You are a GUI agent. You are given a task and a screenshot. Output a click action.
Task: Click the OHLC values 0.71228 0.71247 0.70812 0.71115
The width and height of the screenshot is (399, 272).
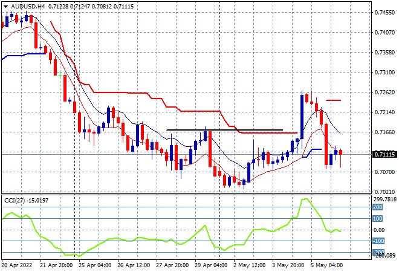pyautogui.click(x=91, y=7)
